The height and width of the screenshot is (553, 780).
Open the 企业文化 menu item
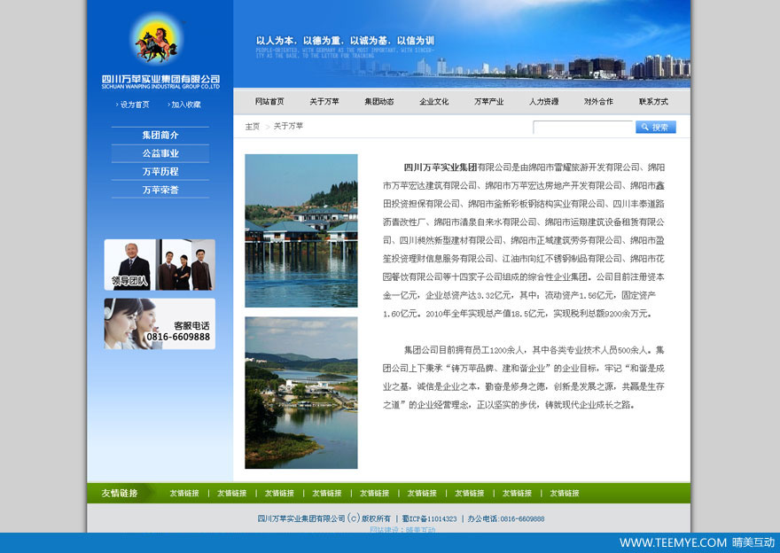[x=434, y=102]
